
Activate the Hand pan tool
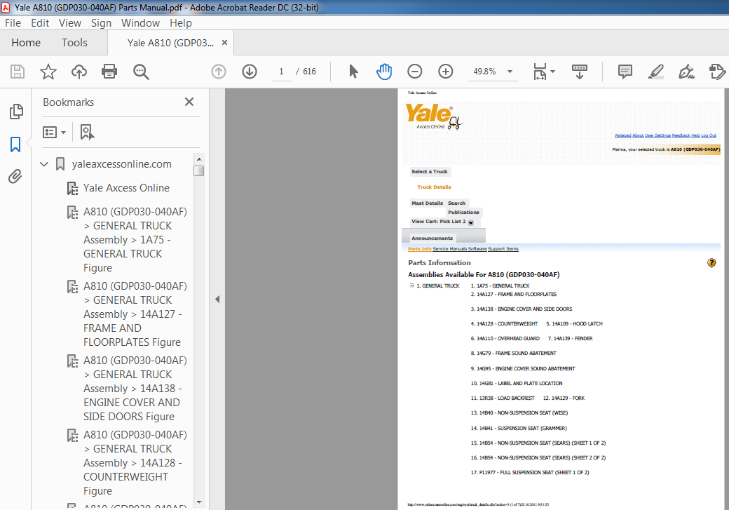click(384, 72)
